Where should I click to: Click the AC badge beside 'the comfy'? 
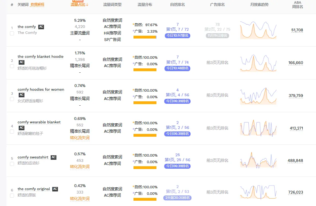point(41,27)
